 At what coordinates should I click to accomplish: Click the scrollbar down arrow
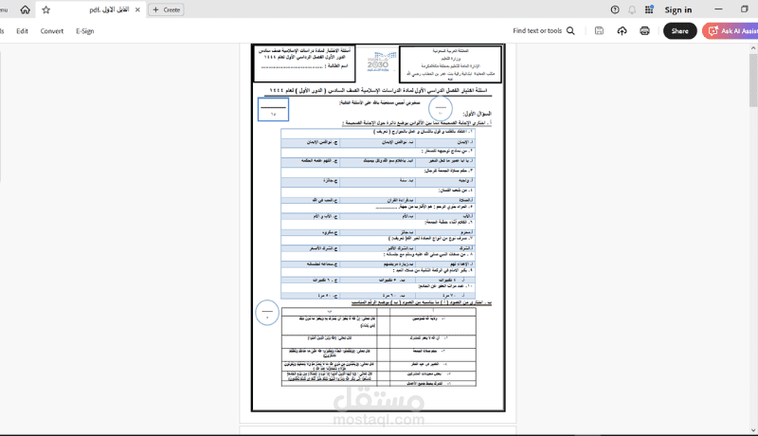pyautogui.click(x=753, y=430)
